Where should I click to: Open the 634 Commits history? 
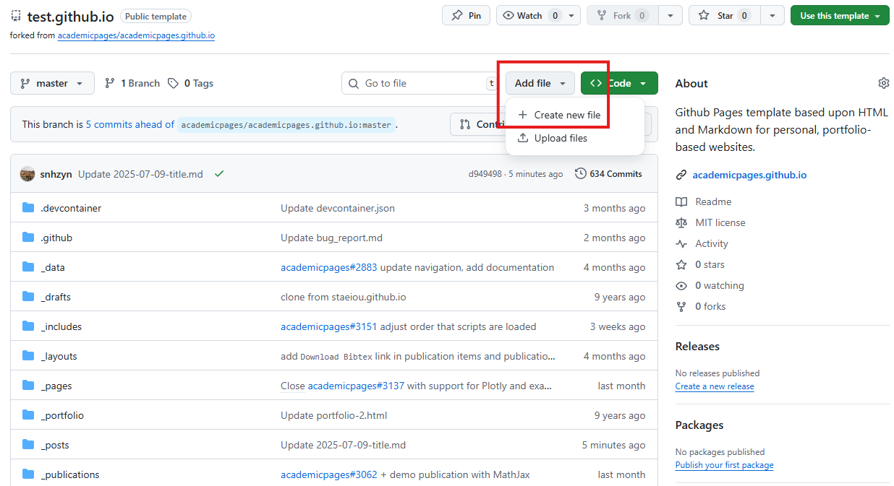[608, 174]
